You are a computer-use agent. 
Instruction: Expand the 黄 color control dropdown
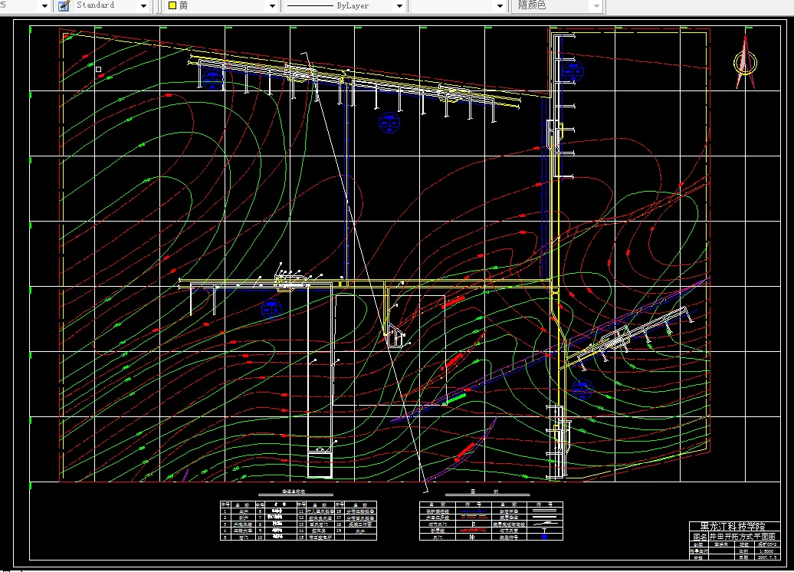(x=272, y=6)
